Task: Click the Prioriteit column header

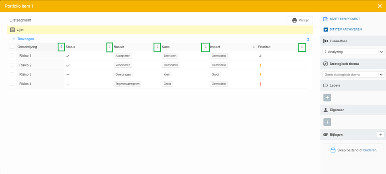Action: [x=264, y=47]
